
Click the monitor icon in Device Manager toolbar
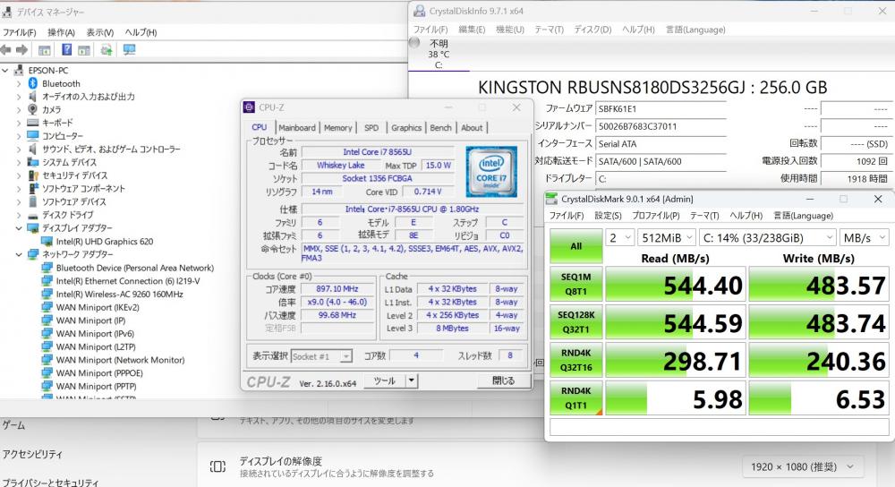[130, 50]
